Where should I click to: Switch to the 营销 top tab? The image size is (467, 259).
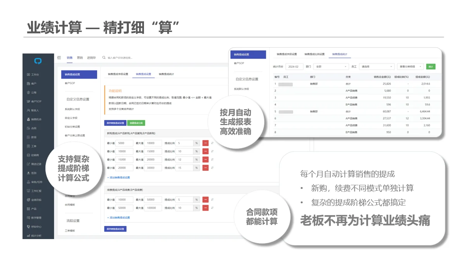click(x=80, y=58)
